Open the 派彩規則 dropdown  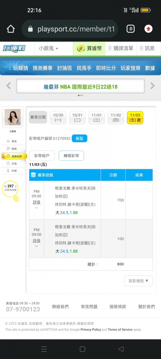(138, 281)
